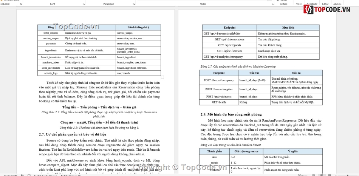Click the 'GET /api/v1/analytics/occupancy' cell
This screenshot has height=176, width=359.
coord(229,57)
